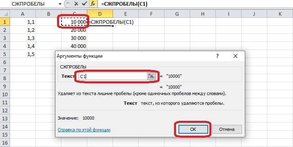This screenshot has width=293, height=147.
Task: Select row 16 header
Action: coord(5,143)
